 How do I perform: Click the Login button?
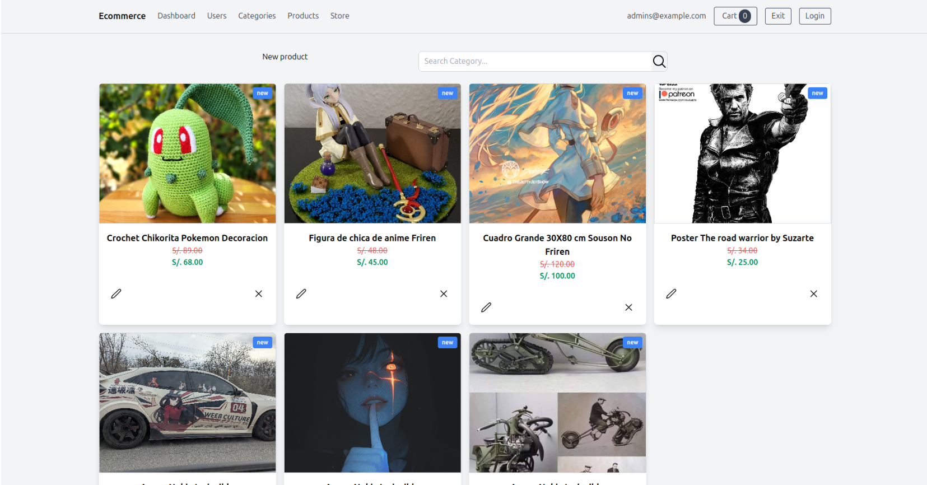[x=814, y=16]
